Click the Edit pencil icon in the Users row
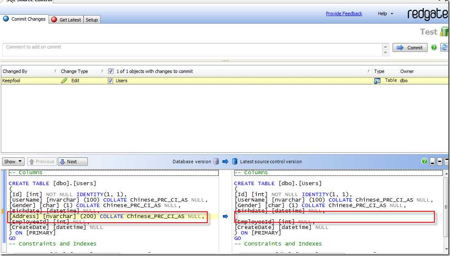This screenshot has height=256, width=450. pyautogui.click(x=64, y=81)
